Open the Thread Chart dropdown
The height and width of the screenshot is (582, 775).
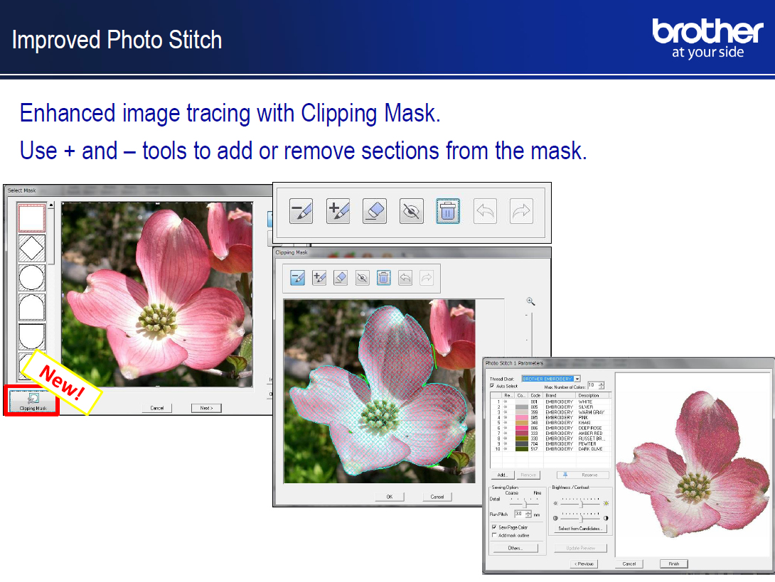(577, 379)
